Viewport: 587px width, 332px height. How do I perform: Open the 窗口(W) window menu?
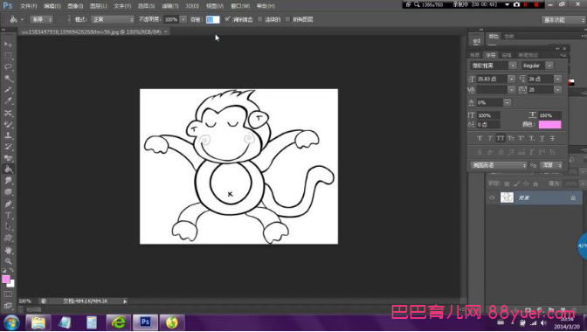(240, 6)
